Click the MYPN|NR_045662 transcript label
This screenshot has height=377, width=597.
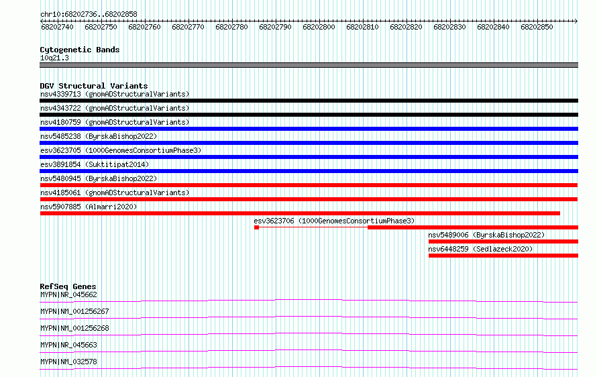coord(68,294)
